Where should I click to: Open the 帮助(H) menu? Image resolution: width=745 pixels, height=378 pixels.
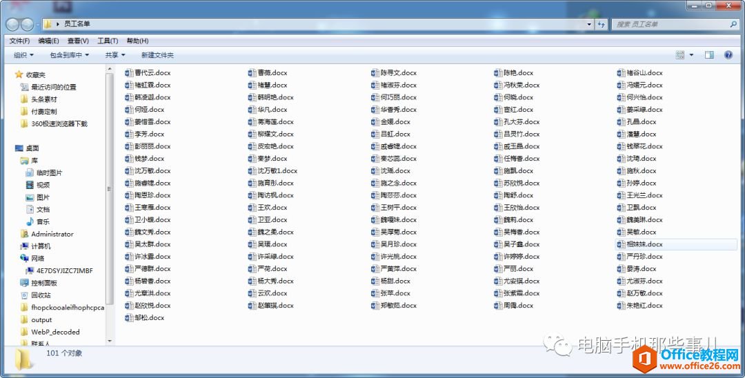pos(137,41)
